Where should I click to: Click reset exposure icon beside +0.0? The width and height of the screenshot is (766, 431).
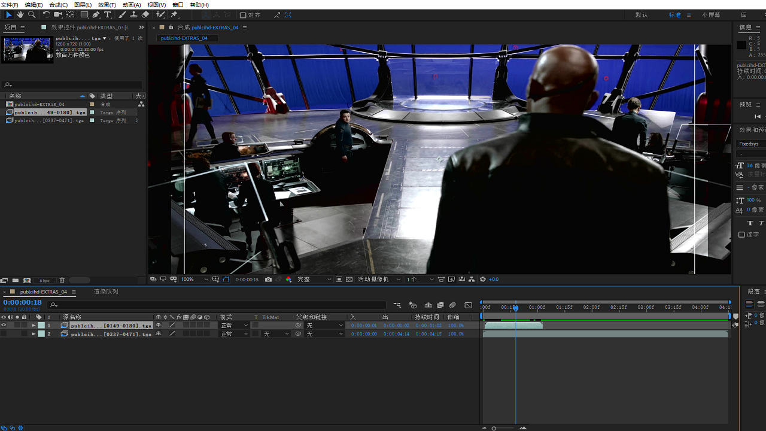click(482, 280)
